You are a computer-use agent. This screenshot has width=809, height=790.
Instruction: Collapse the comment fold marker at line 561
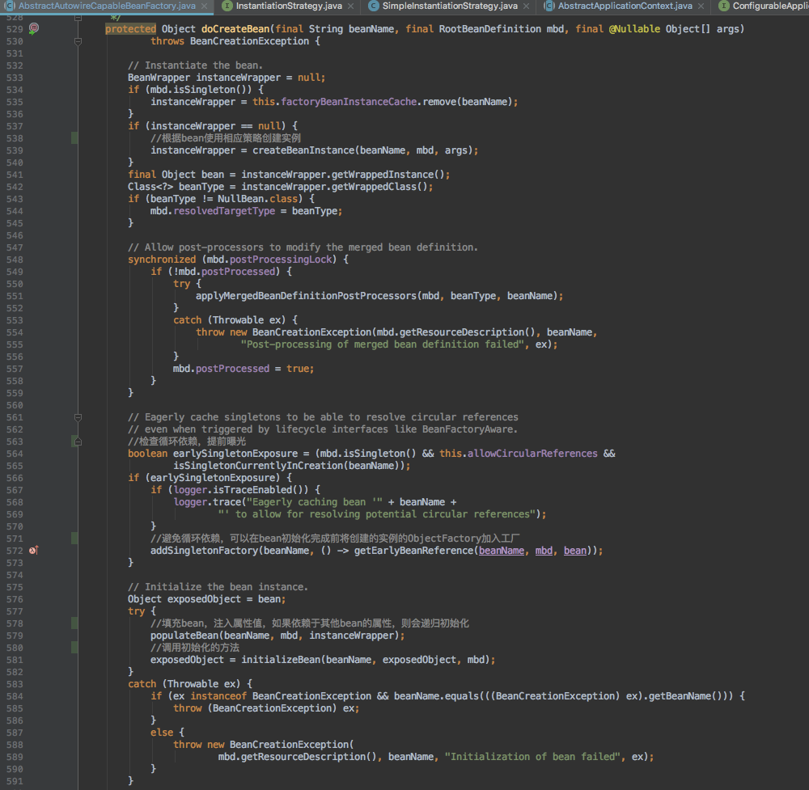point(78,417)
